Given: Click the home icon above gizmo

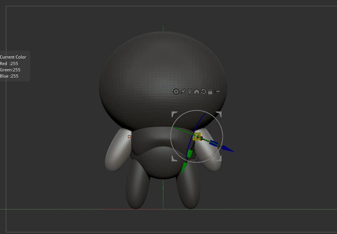Looking at the screenshot, I should tap(197, 91).
